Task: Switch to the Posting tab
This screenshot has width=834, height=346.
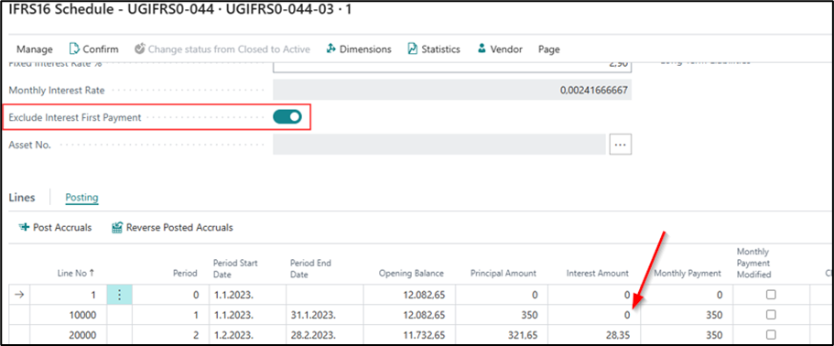Action: click(x=81, y=198)
